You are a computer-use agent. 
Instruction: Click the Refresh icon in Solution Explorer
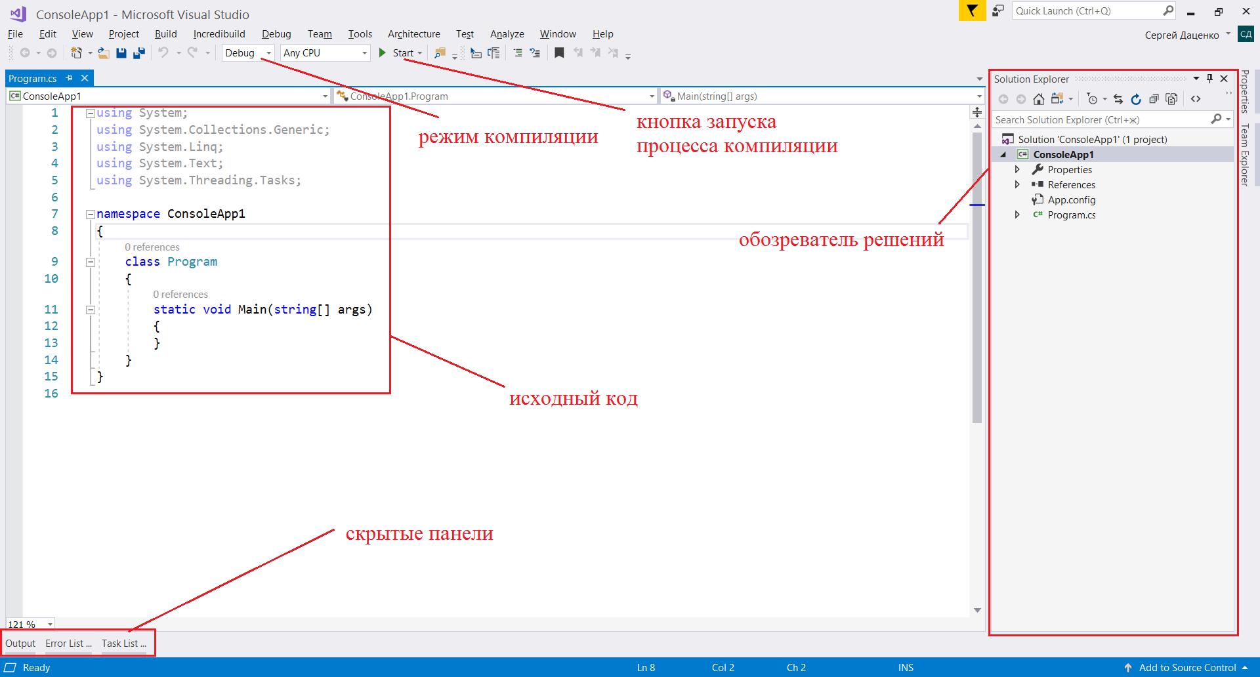pos(1136,99)
